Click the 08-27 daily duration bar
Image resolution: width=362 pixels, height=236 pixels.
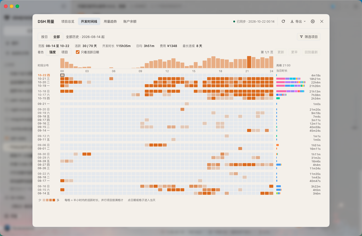[279, 165]
